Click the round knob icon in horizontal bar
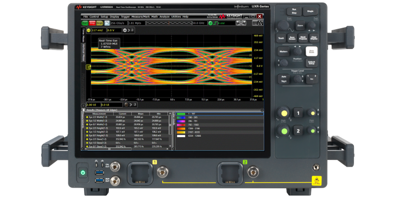The height and width of the screenshot is (198, 396). click(127, 104)
